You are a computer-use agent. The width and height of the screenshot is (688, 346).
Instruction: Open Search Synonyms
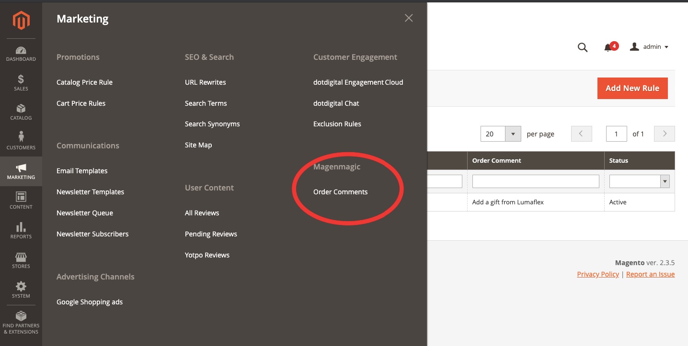[212, 124]
